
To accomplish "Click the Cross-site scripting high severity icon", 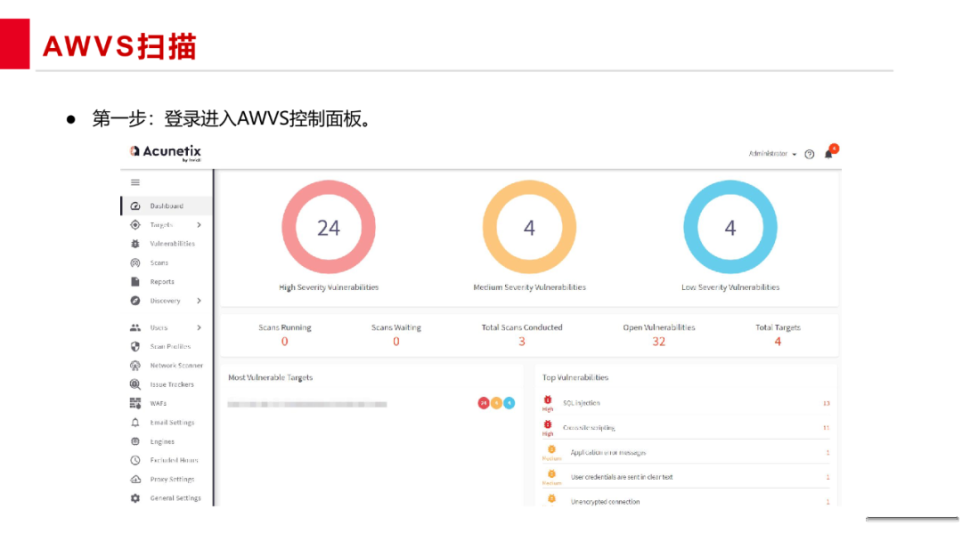I will click(548, 424).
